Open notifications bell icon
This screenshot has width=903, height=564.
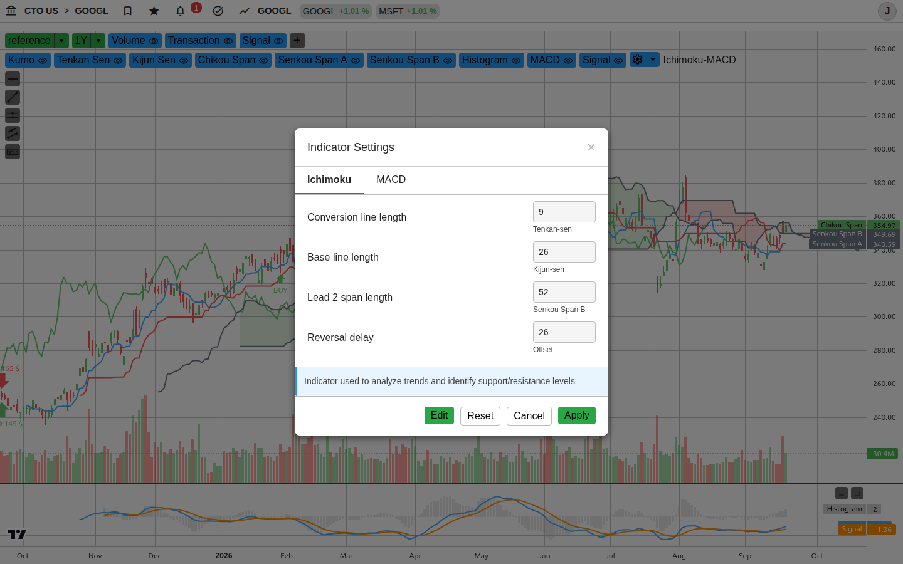coord(181,11)
